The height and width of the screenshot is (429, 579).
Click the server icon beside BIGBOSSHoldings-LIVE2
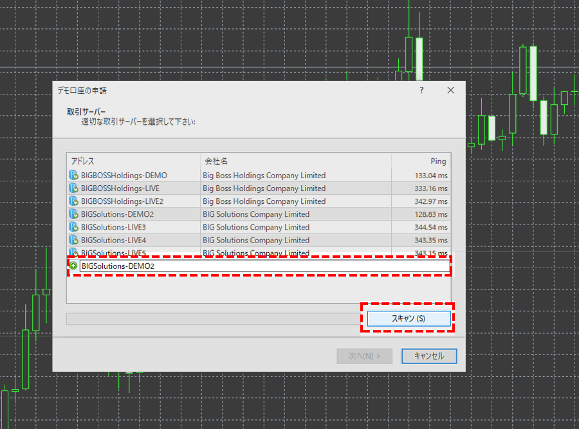73,201
